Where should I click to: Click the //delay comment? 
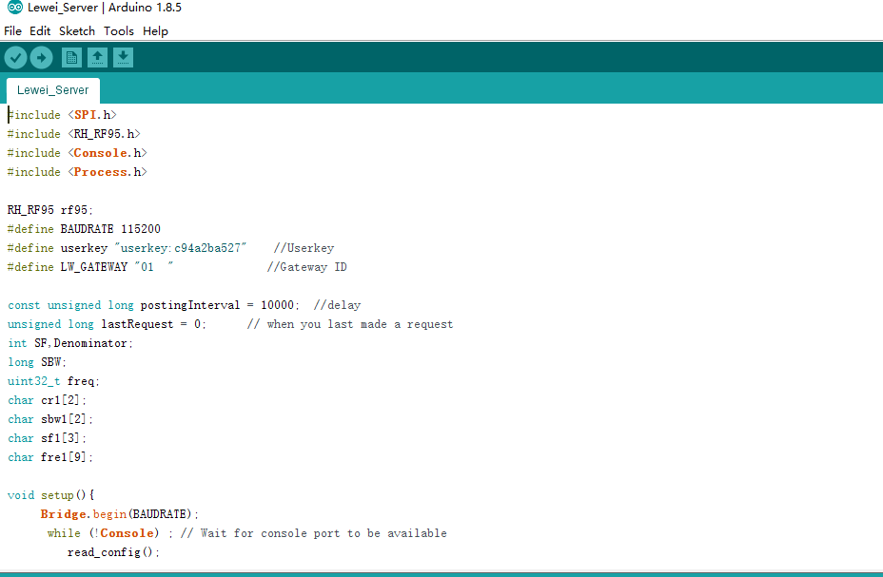pyautogui.click(x=338, y=305)
